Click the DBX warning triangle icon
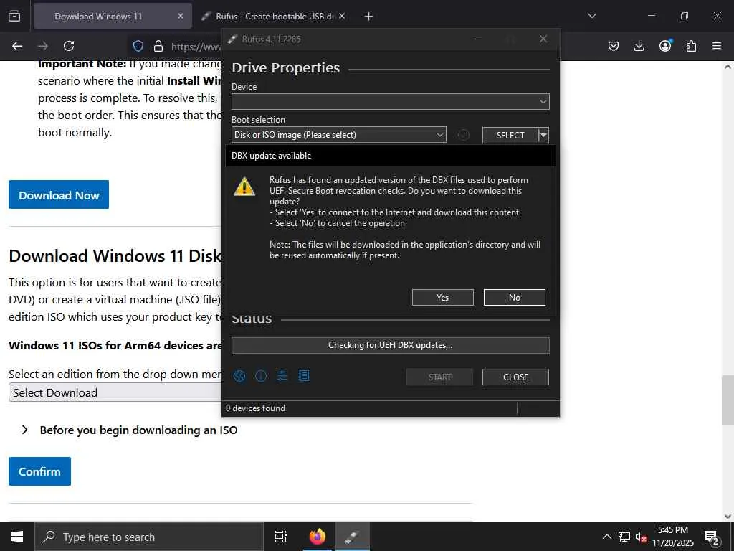Screen dimensions: 734x551 coord(244,187)
